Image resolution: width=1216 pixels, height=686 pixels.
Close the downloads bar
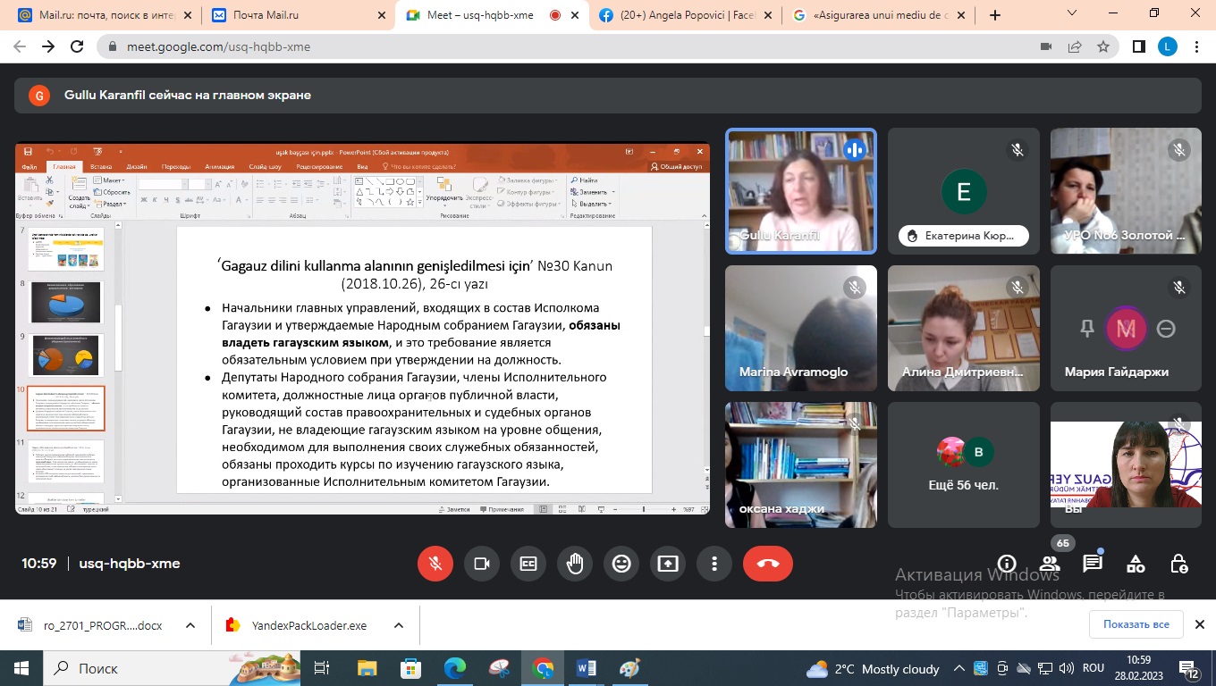1201,624
